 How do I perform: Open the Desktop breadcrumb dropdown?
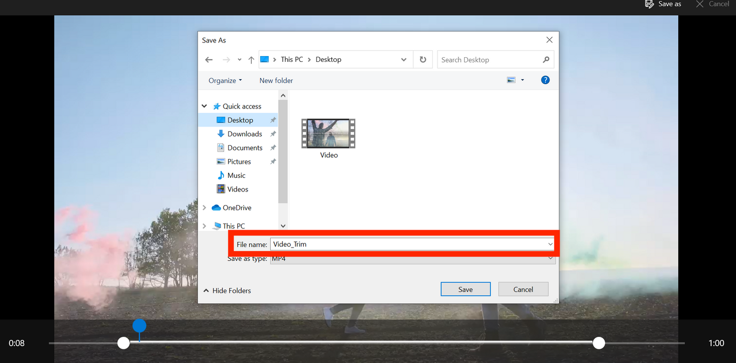pyautogui.click(x=404, y=59)
